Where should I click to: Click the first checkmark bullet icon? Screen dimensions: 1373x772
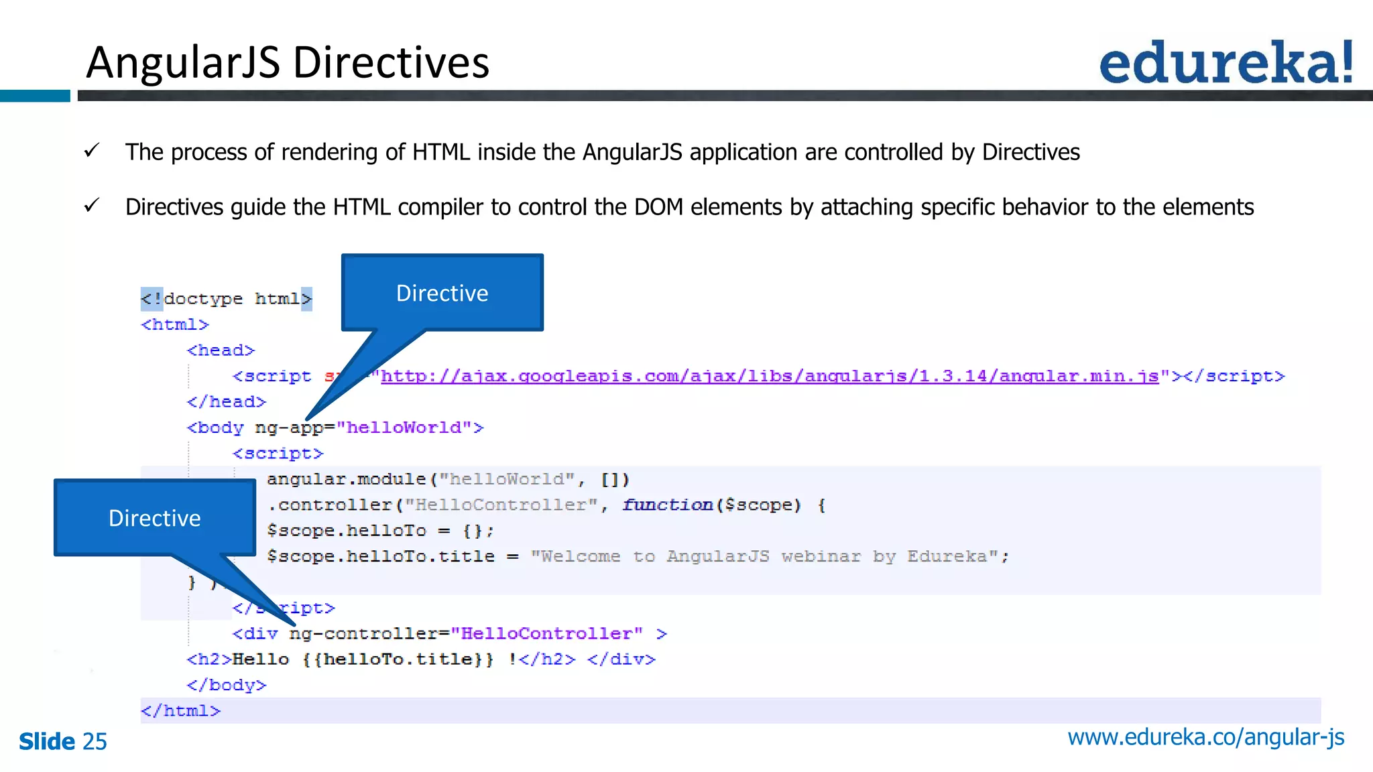(92, 151)
